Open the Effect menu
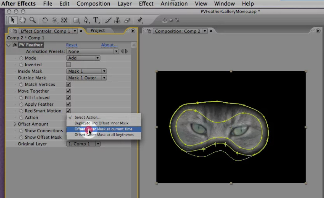324x198 pixels. 146,4
